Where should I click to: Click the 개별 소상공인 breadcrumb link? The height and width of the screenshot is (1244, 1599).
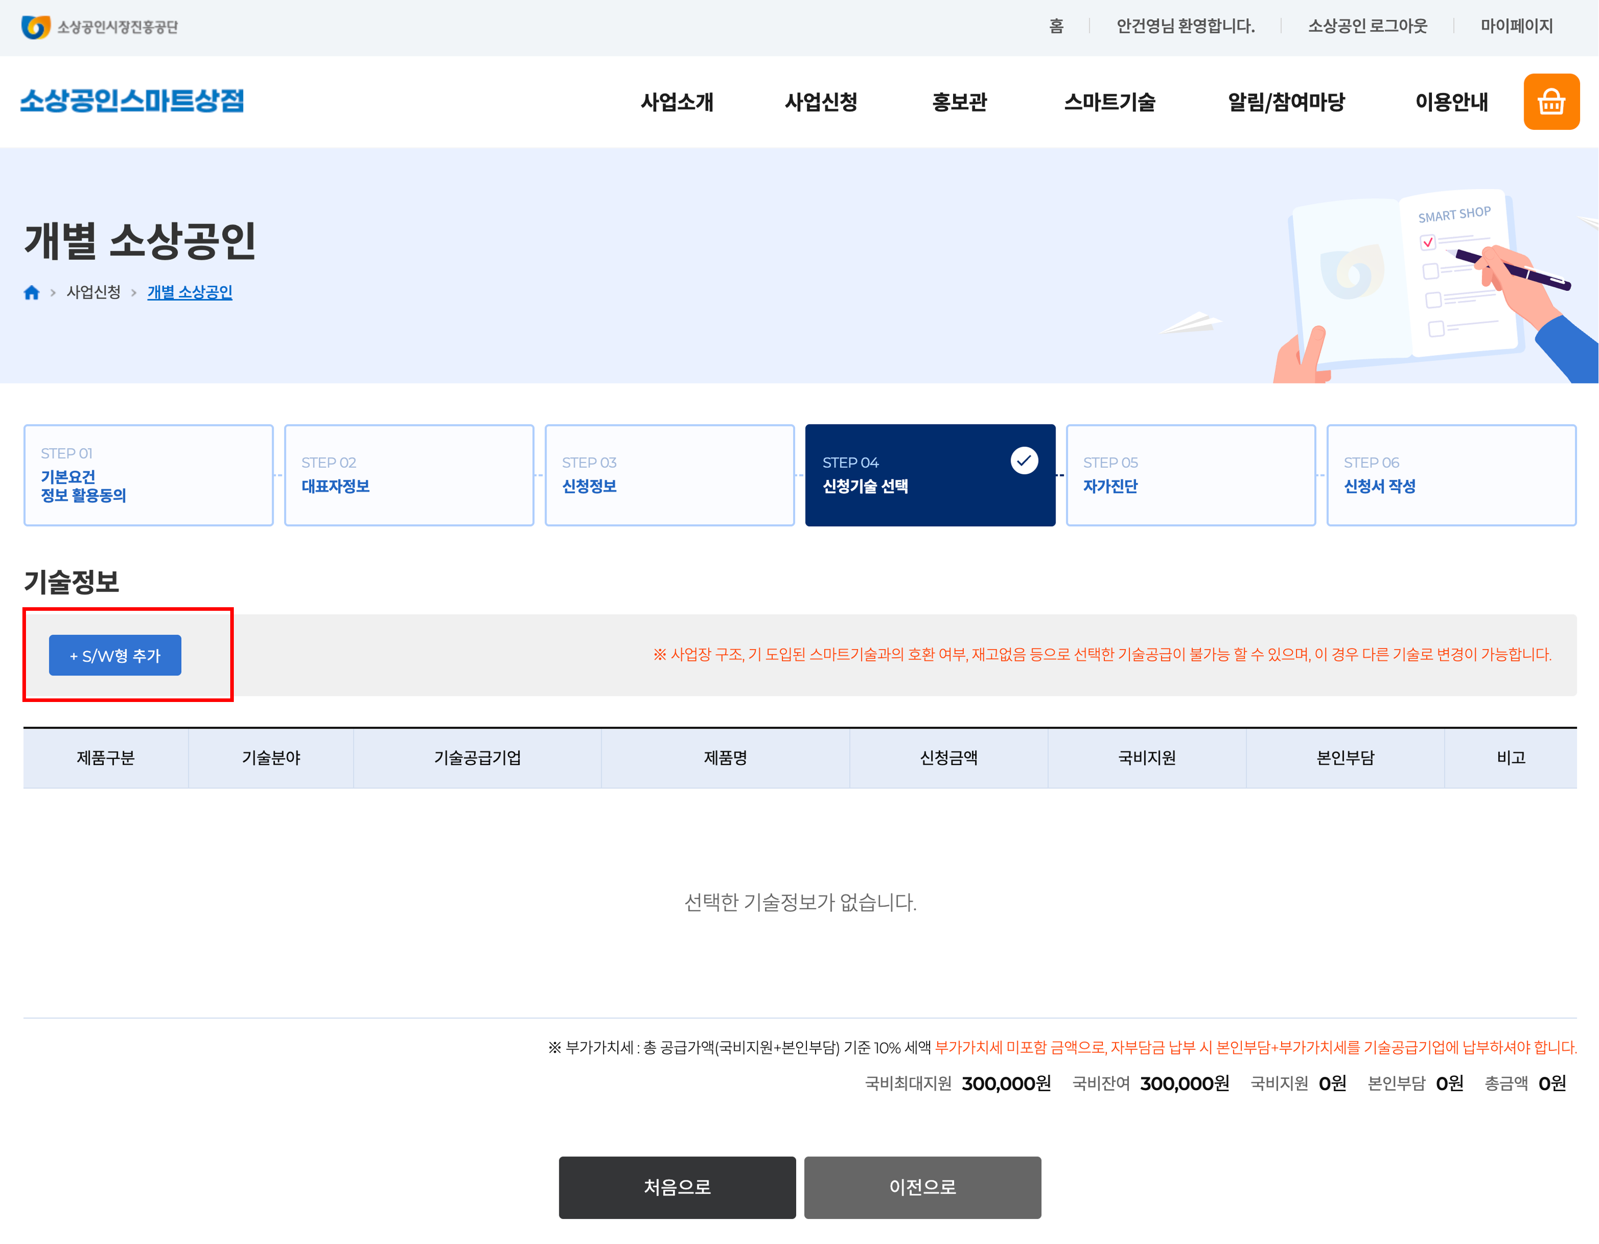pos(189,292)
